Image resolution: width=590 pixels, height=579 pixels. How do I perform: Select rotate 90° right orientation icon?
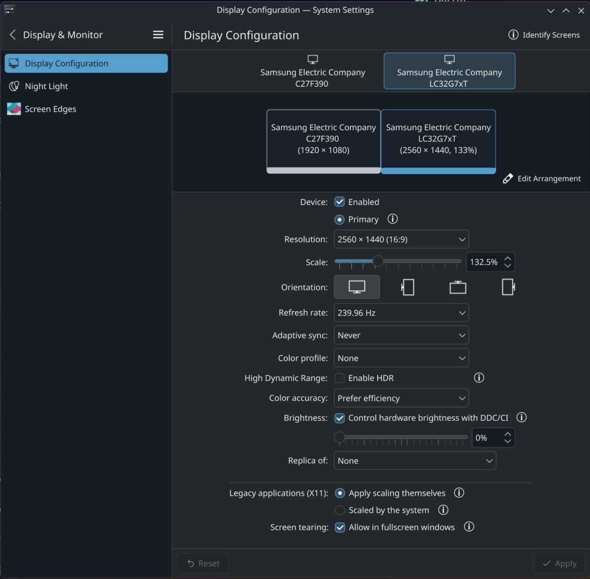coord(508,287)
